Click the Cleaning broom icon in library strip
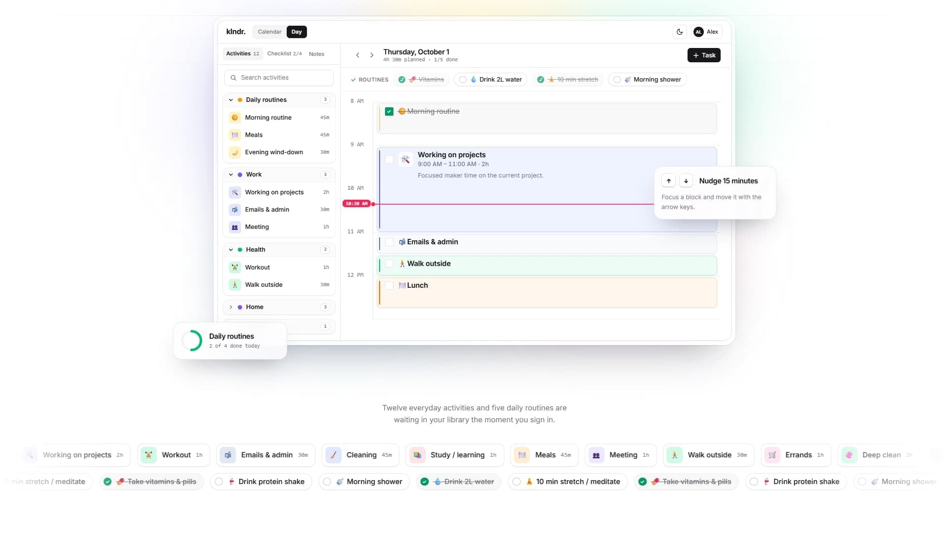This screenshot has width=949, height=534. [334, 455]
